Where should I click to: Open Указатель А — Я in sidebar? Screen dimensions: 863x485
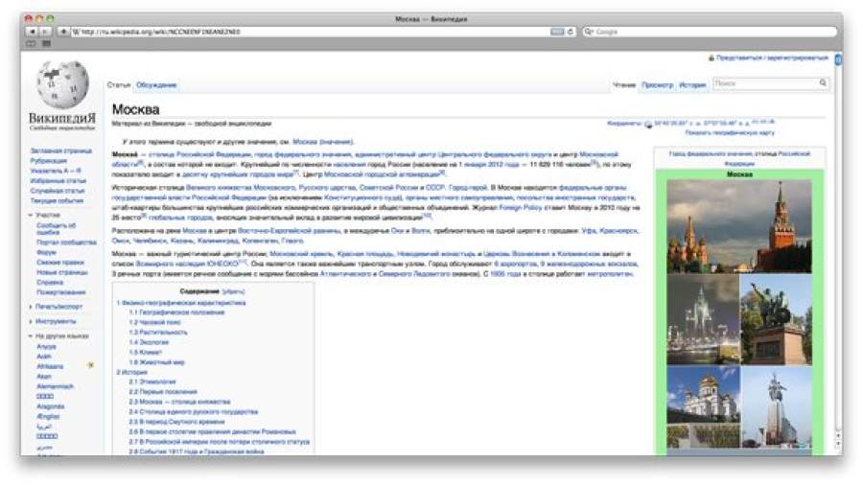click(x=56, y=171)
